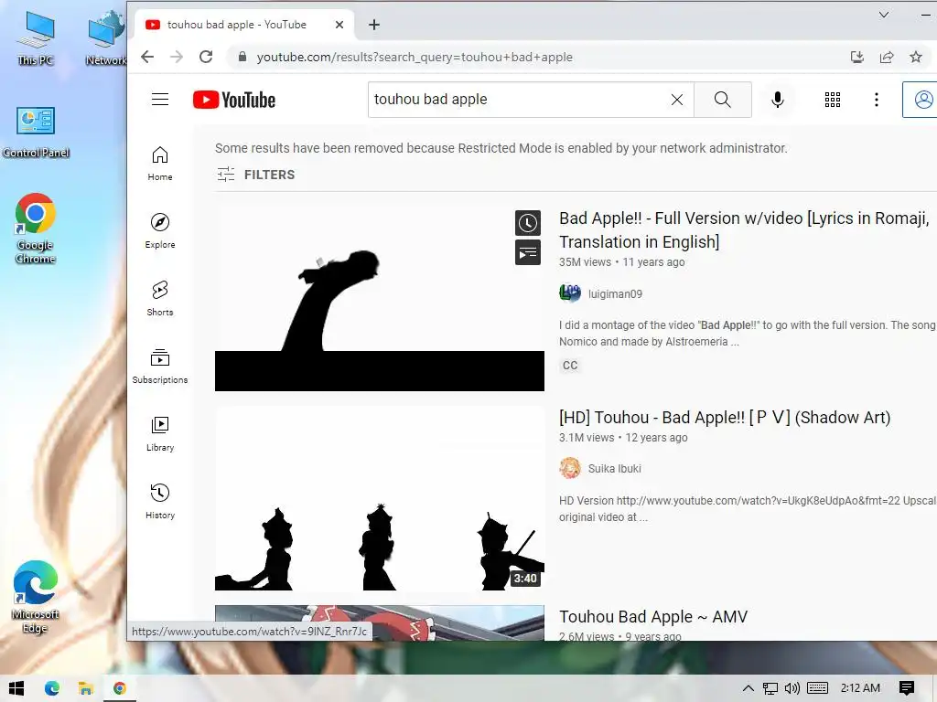This screenshot has width=937, height=702.
Task: Select Control Panel desktop icon
Action: pos(36,133)
